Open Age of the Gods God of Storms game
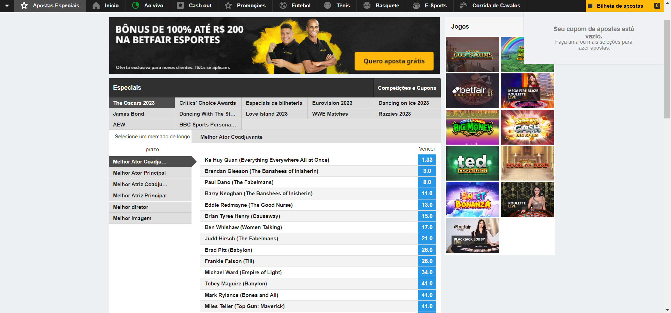Viewport: 671px width, 313px height. point(472,54)
